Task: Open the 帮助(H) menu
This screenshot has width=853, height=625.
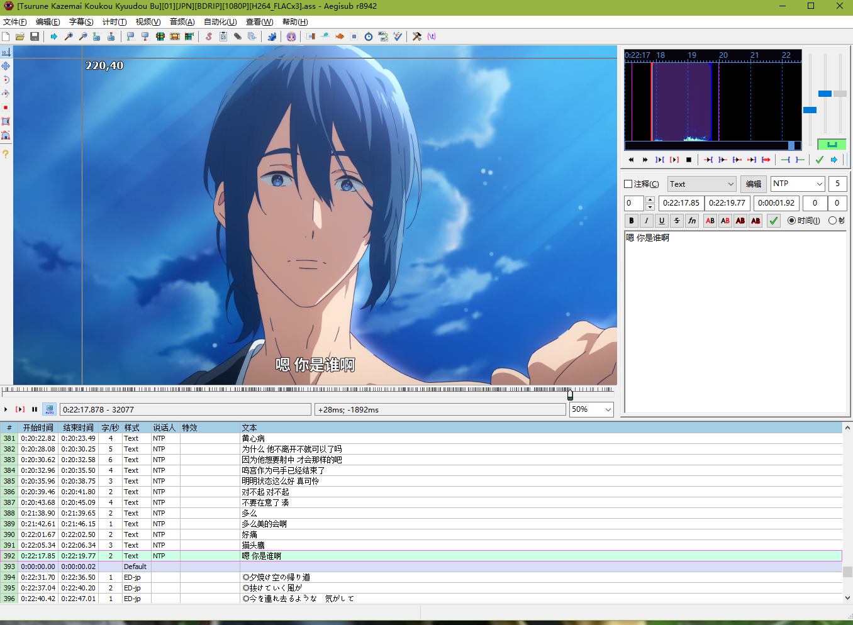Action: pyautogui.click(x=295, y=22)
